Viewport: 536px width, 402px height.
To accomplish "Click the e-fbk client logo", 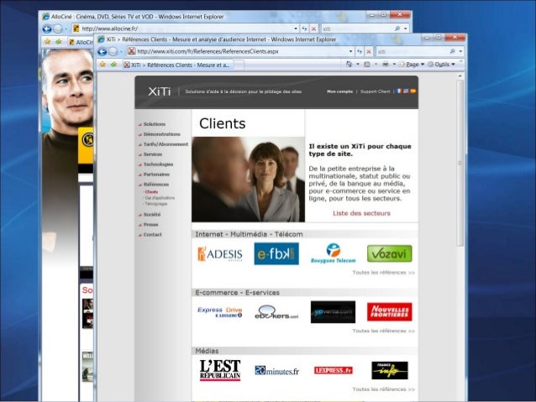I will [276, 253].
